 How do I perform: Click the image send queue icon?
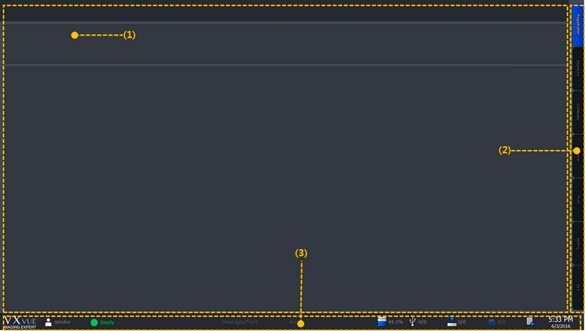(452, 322)
